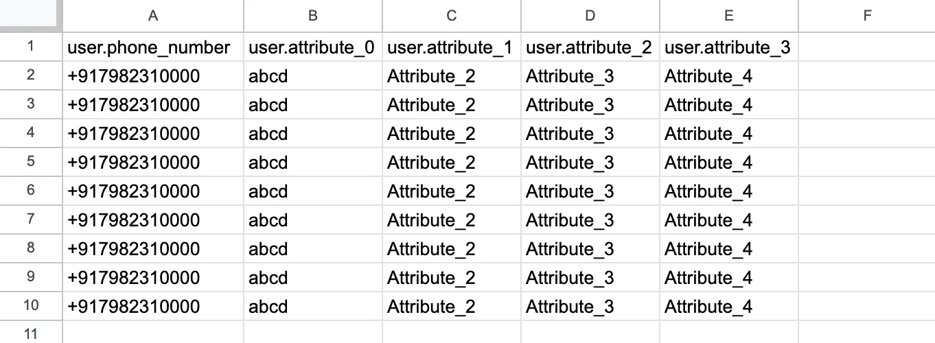Select the abcd cell in row 4

pos(313,133)
